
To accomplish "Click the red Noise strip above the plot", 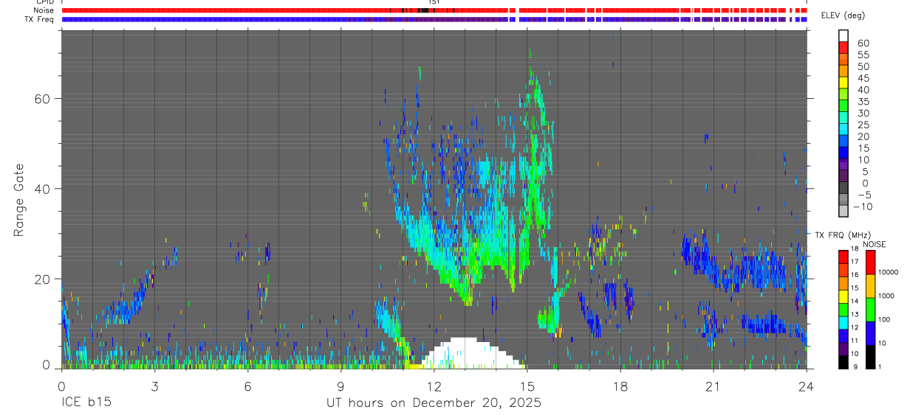I will [x=434, y=10].
